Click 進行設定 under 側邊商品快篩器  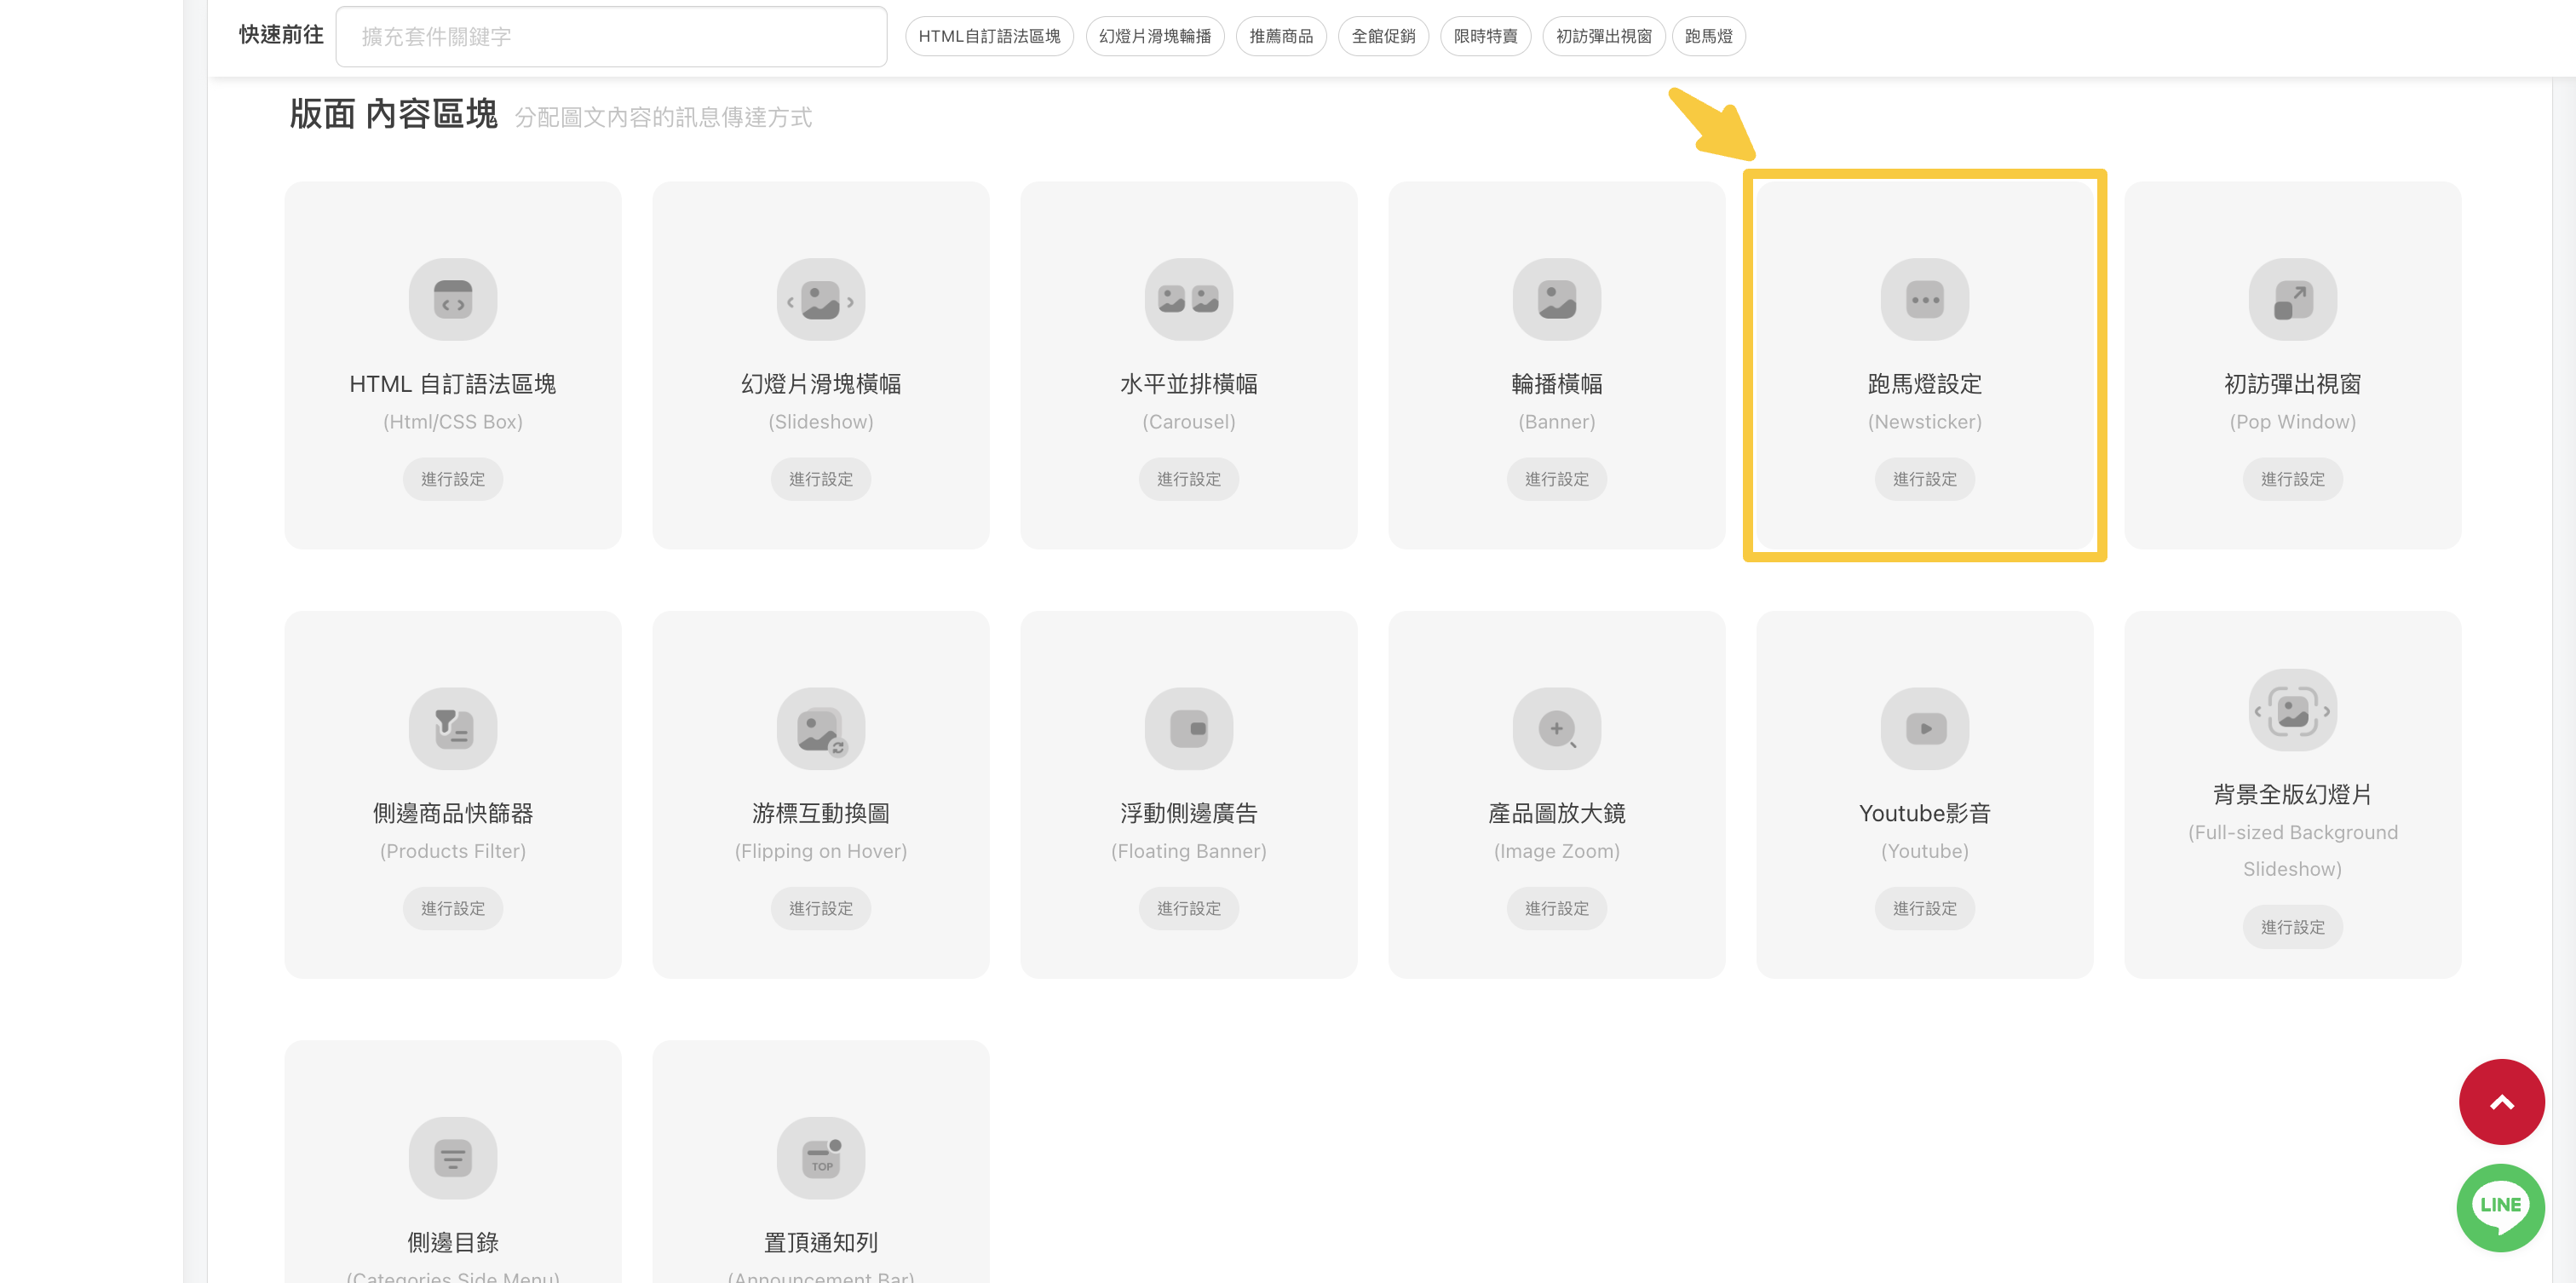(x=453, y=908)
